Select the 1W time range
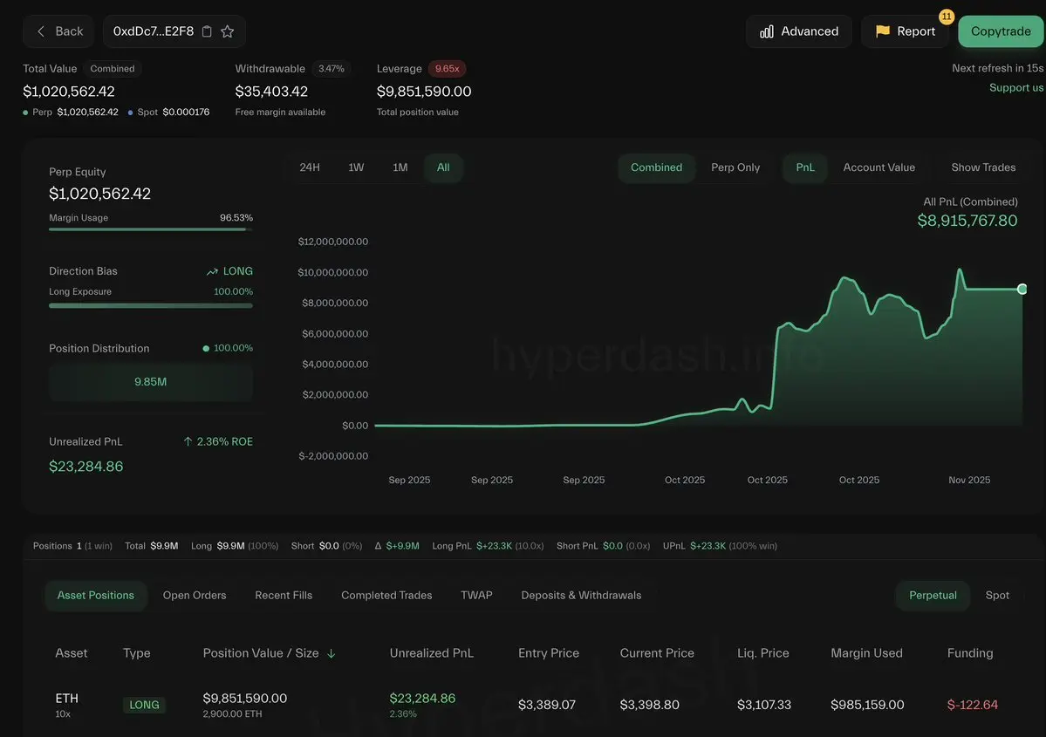Image resolution: width=1046 pixels, height=737 pixels. 356,167
